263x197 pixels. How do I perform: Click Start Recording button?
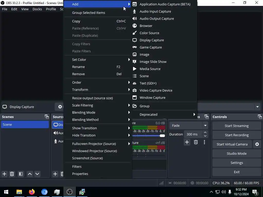pos(237,135)
